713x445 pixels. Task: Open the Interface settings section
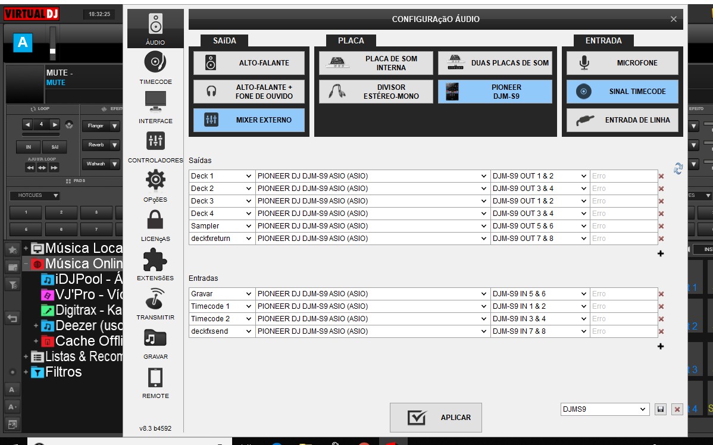[155, 107]
